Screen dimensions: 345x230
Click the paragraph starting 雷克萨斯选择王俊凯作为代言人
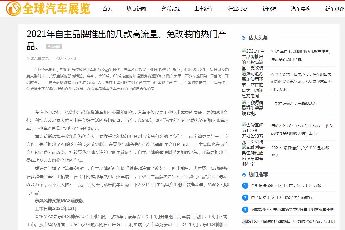[128, 149]
